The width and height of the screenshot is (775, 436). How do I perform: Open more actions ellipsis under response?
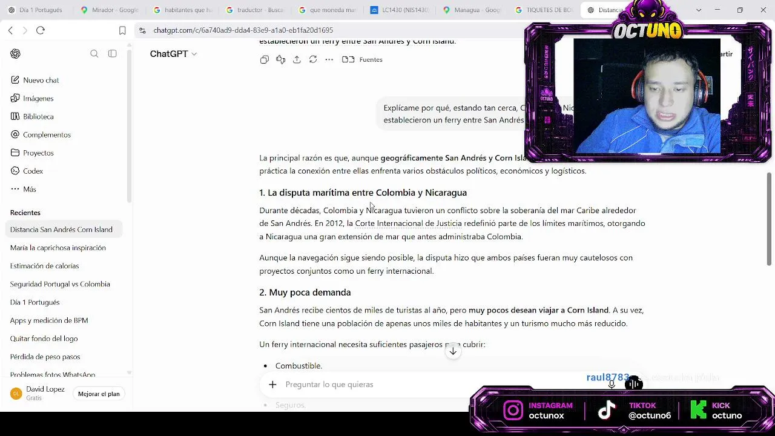(x=329, y=59)
